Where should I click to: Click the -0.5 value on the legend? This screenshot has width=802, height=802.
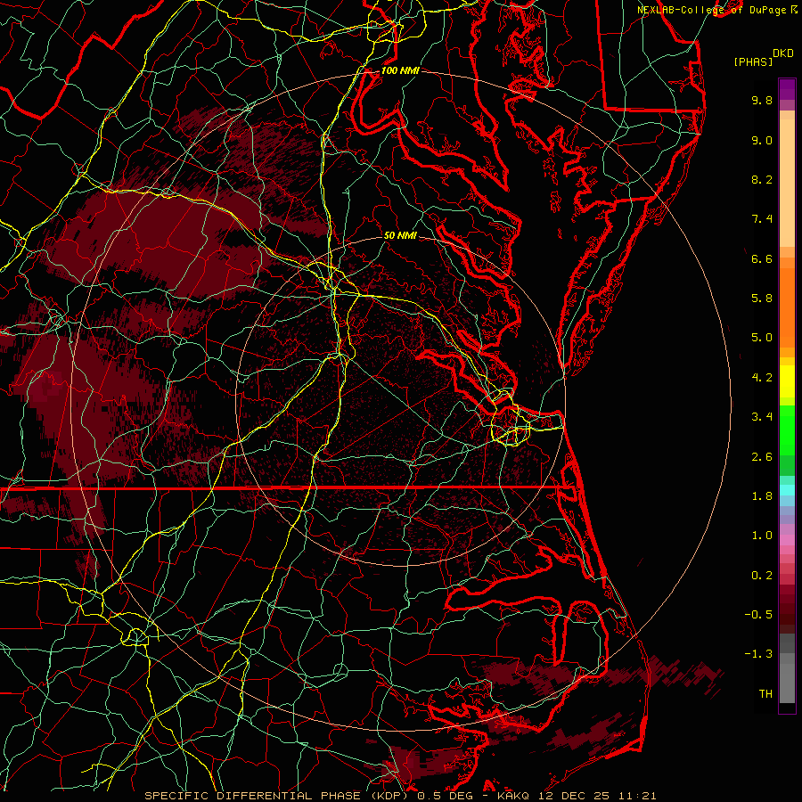click(758, 615)
